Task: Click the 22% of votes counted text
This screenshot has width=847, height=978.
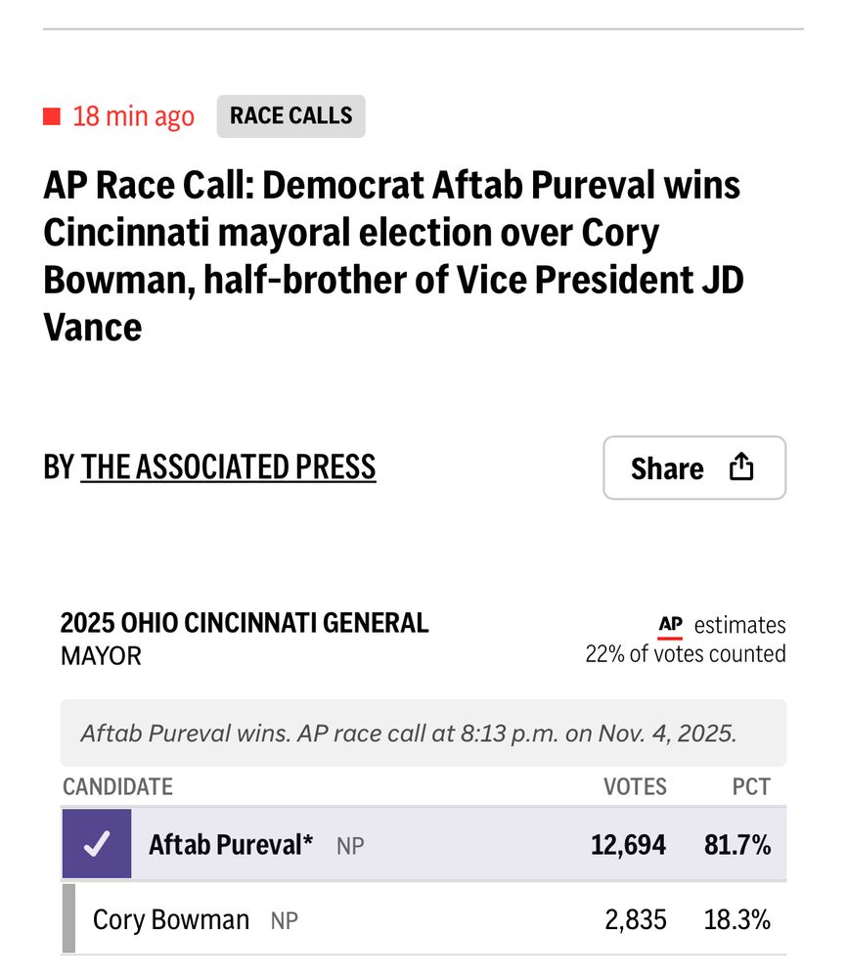Action: click(686, 653)
